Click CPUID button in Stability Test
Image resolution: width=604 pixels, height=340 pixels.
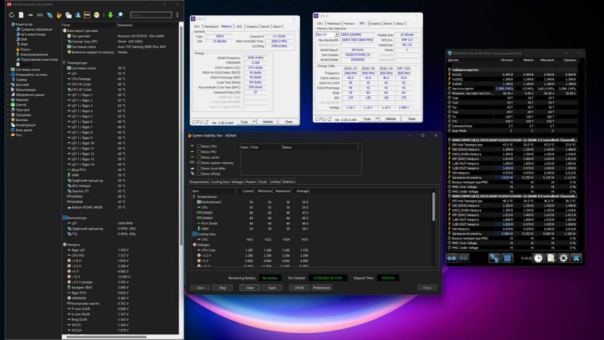pos(299,288)
